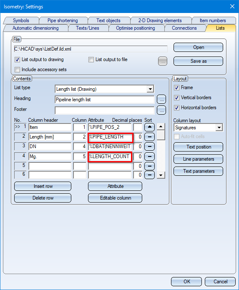Viewport: 239px width, 290px height.
Task: Switch to Optimise positioning tab
Action: (x=136, y=28)
